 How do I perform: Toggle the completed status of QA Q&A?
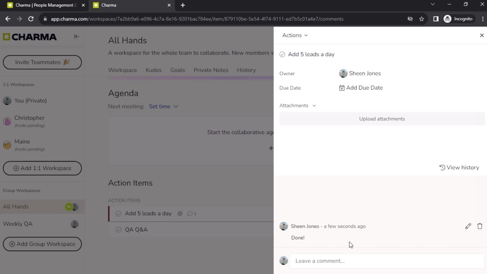(x=118, y=230)
